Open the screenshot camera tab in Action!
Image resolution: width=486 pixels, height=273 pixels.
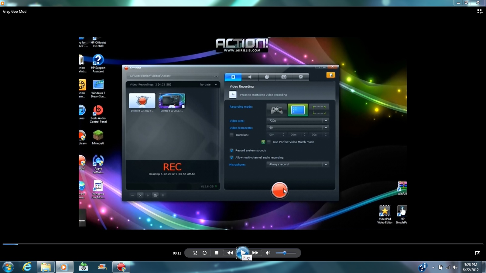point(284,77)
